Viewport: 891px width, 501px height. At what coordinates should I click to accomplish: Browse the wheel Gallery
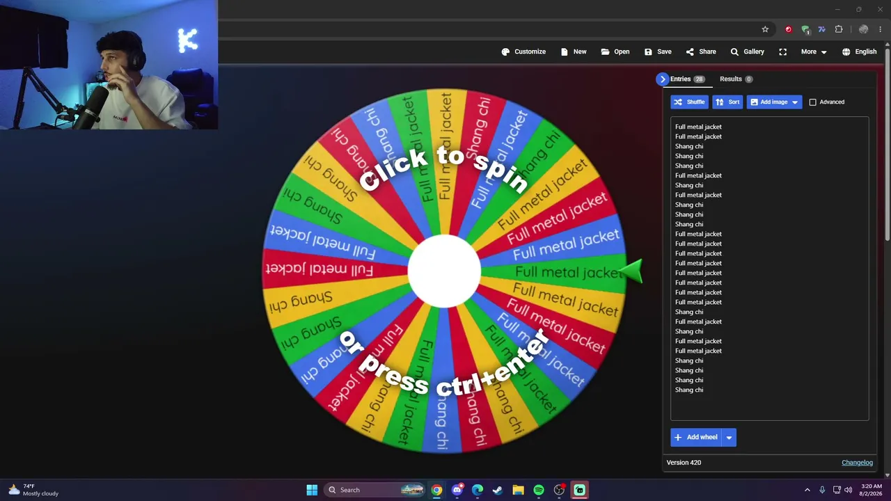point(747,51)
